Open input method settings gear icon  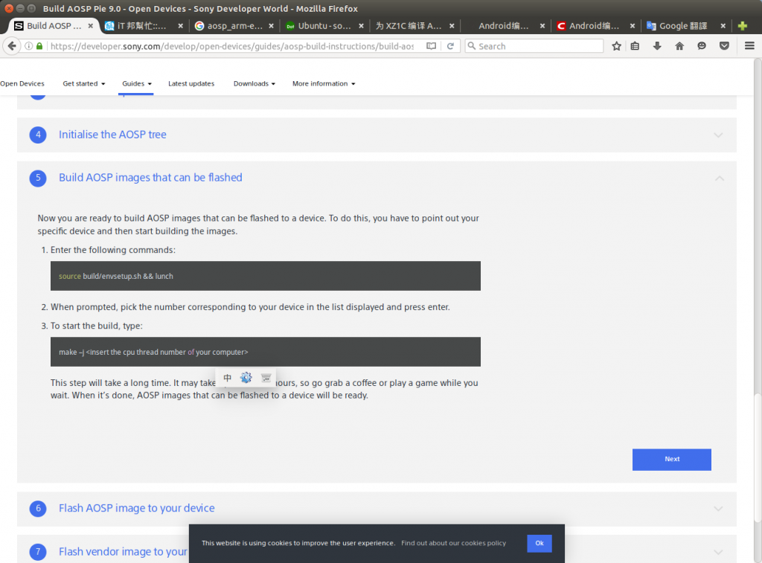click(246, 378)
